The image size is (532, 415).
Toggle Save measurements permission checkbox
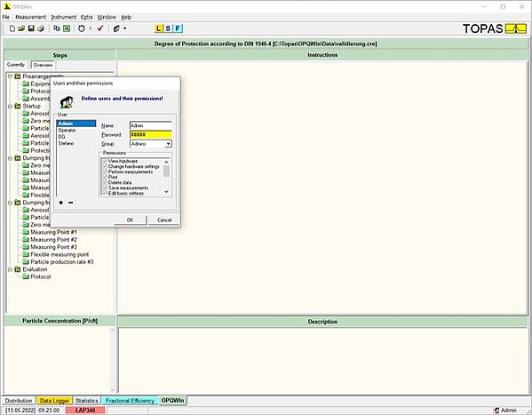pyautogui.click(x=105, y=188)
